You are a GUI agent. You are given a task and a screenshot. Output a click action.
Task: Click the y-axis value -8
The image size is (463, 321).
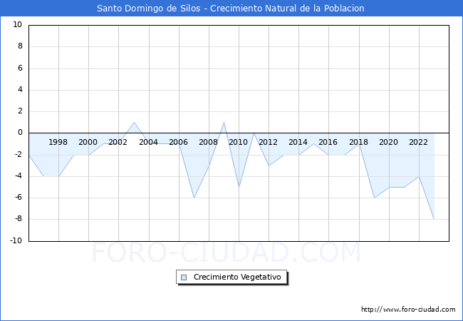19,219
